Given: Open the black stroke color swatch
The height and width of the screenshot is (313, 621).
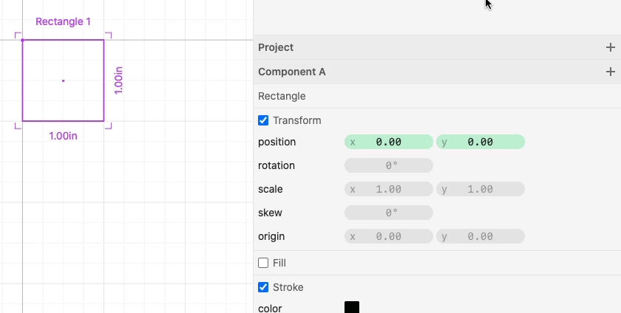Looking at the screenshot, I should click(352, 307).
